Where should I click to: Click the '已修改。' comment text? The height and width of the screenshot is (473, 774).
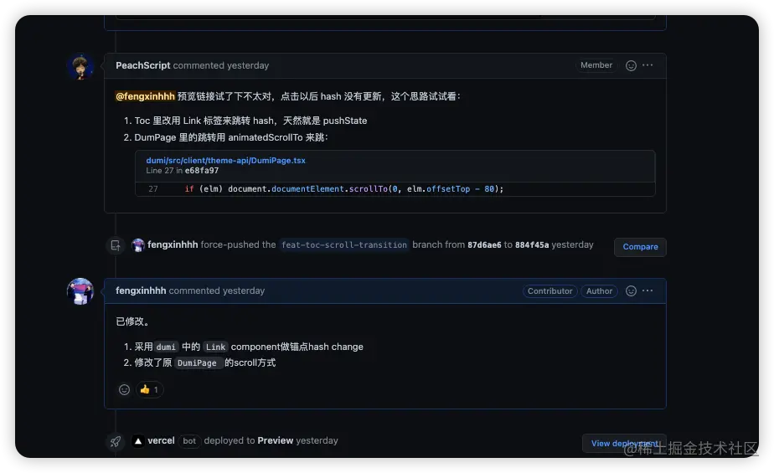pos(132,321)
